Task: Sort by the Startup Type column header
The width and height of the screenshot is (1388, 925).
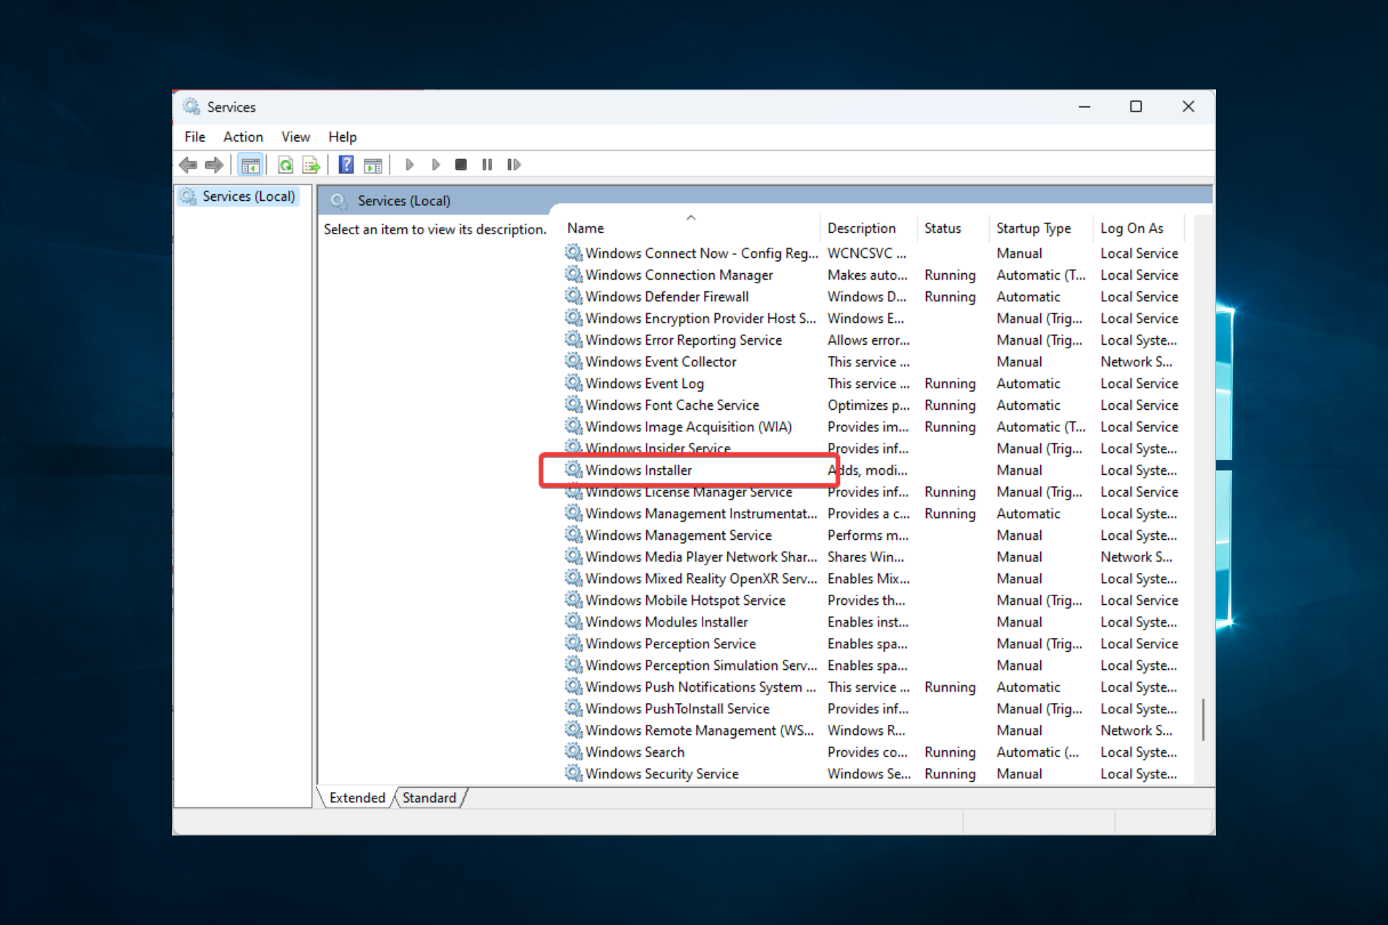Action: coord(1040,228)
